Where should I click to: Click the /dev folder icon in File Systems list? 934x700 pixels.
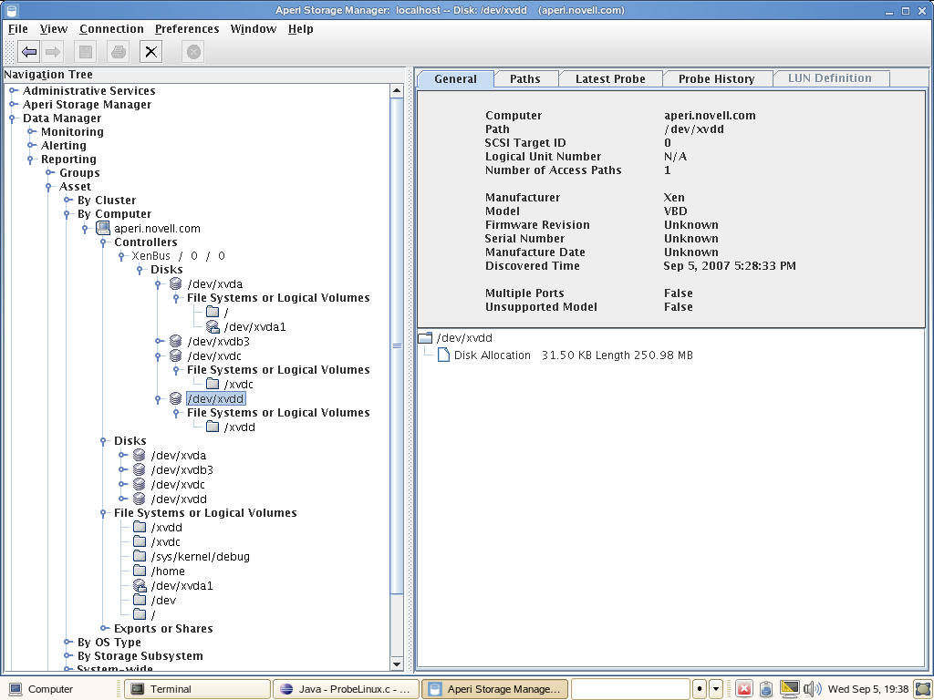click(140, 600)
